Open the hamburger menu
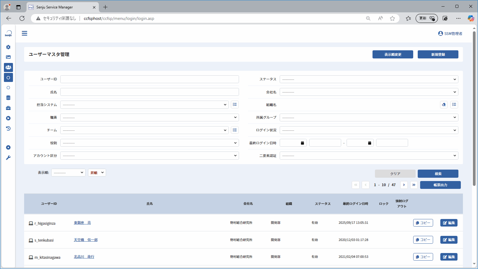This screenshot has height=269, width=478. point(24,33)
